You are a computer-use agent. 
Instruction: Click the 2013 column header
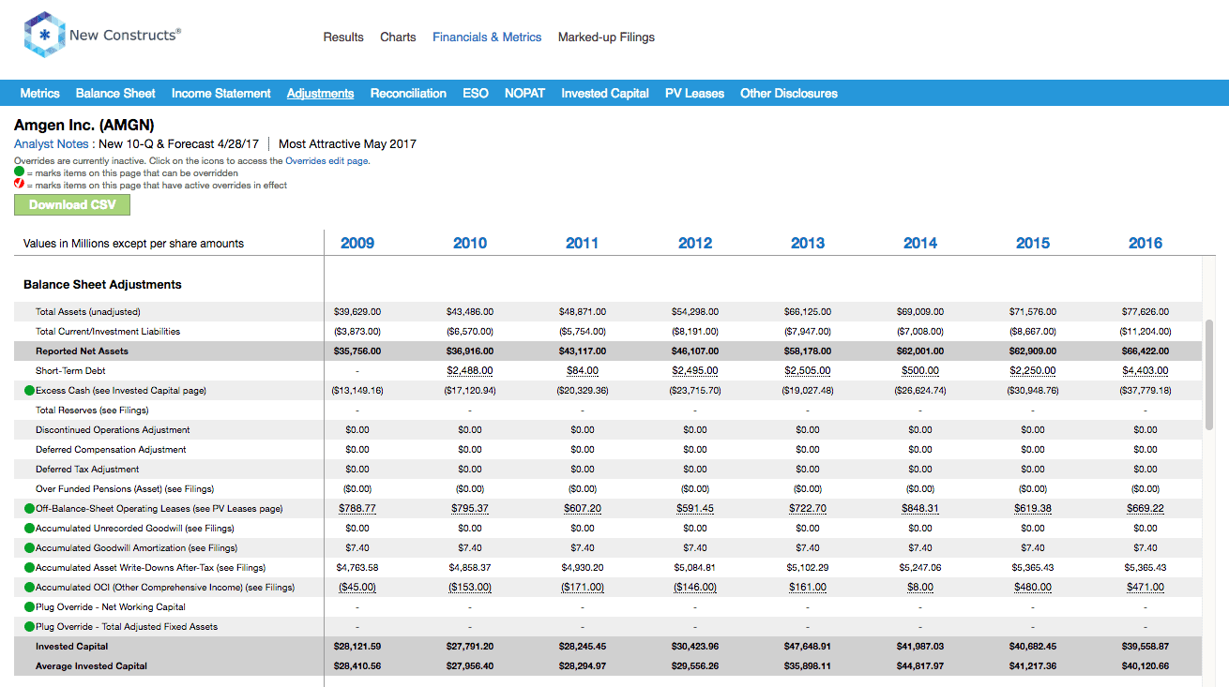[808, 243]
